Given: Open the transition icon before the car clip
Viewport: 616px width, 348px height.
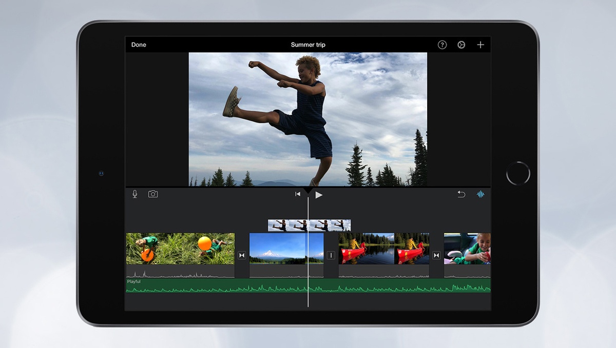Looking at the screenshot, I should [x=436, y=255].
